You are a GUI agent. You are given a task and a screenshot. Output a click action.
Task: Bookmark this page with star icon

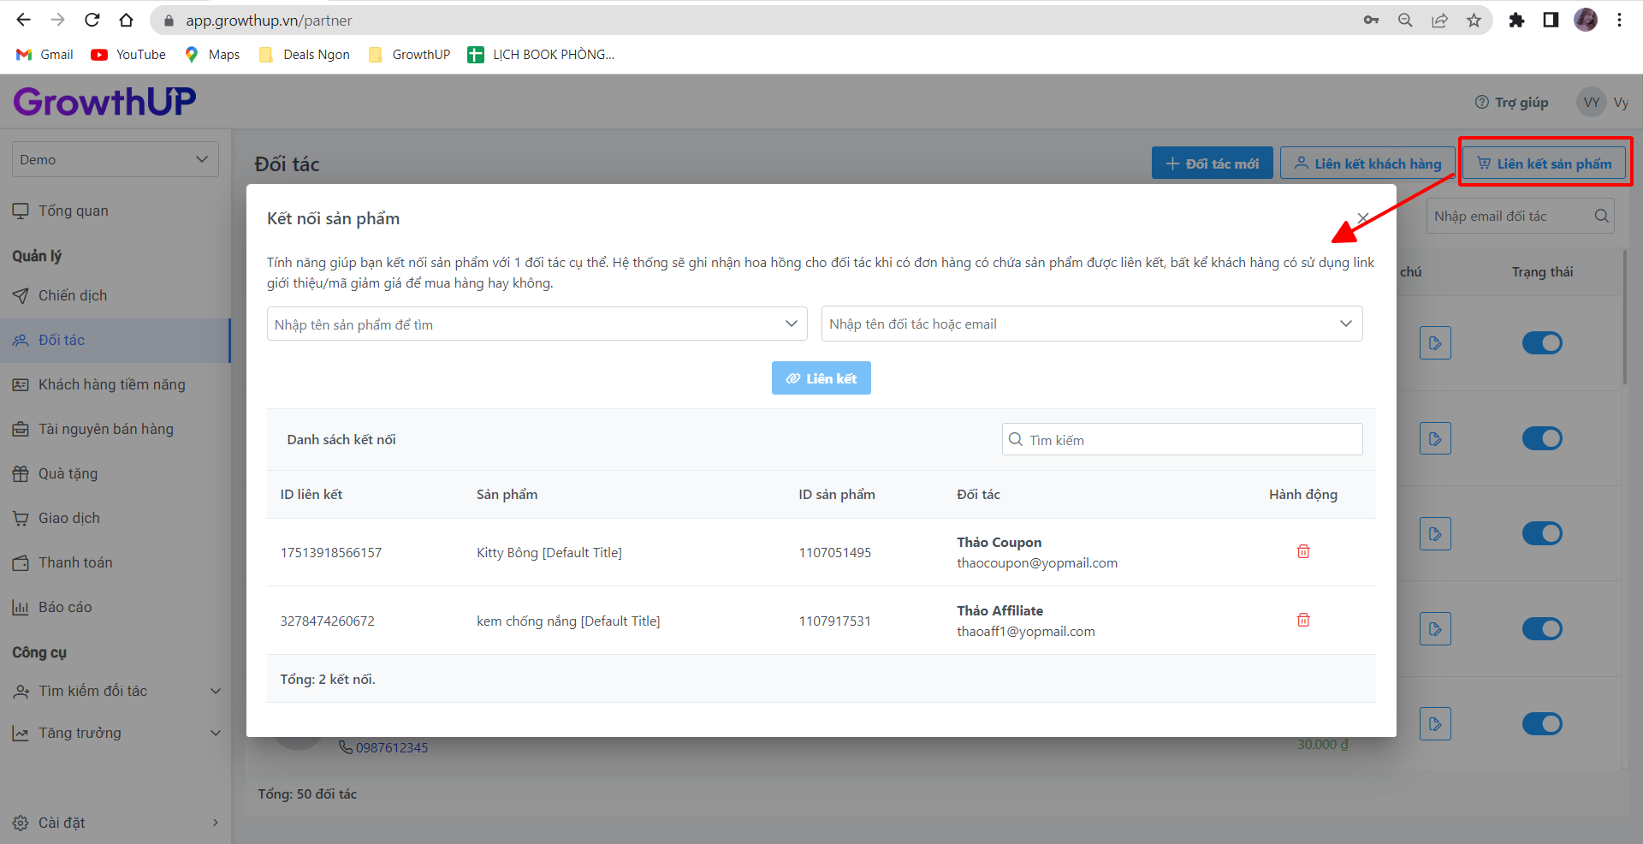coord(1474,20)
